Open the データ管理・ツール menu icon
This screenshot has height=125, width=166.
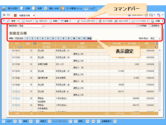[63, 8]
